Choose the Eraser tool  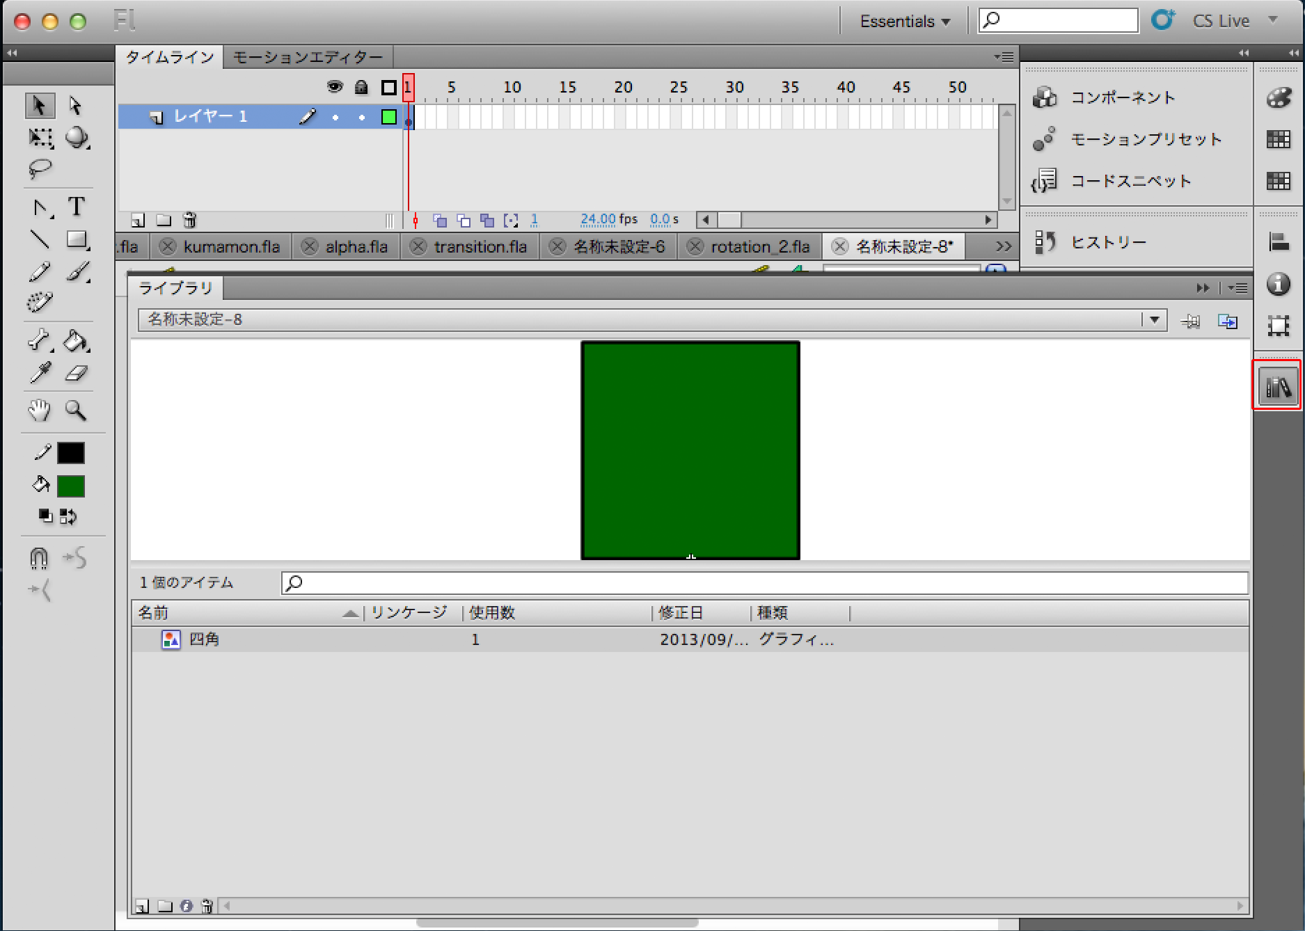coord(76,374)
